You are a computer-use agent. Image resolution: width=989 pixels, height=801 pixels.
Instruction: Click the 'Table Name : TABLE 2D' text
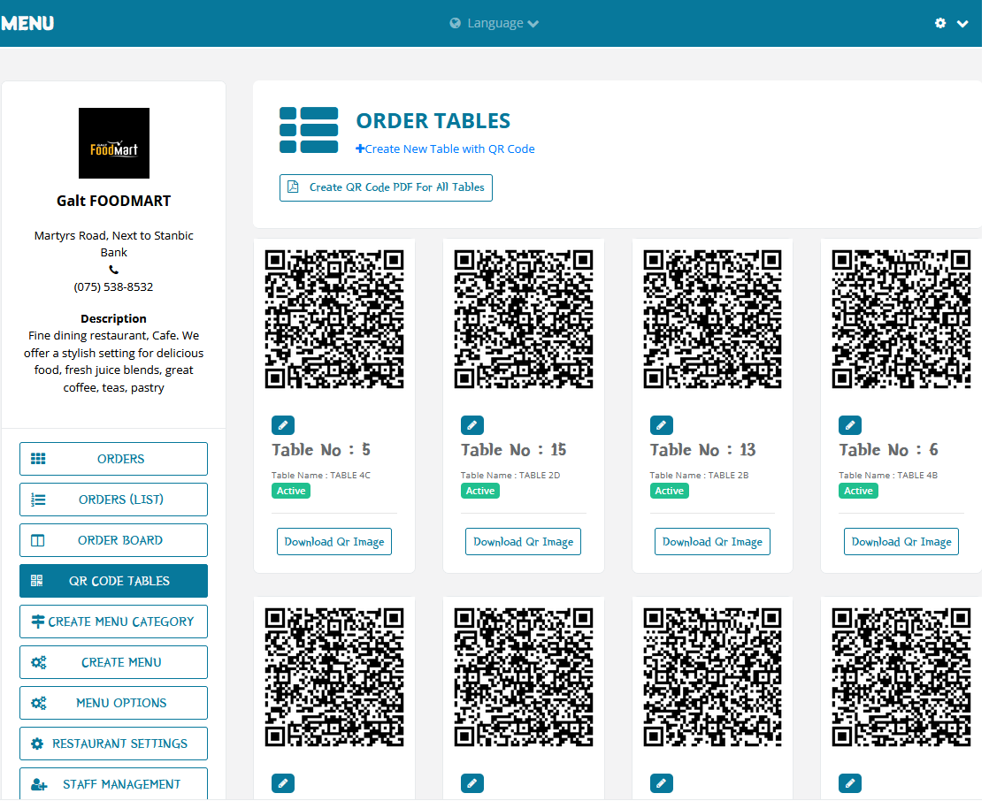pos(510,475)
